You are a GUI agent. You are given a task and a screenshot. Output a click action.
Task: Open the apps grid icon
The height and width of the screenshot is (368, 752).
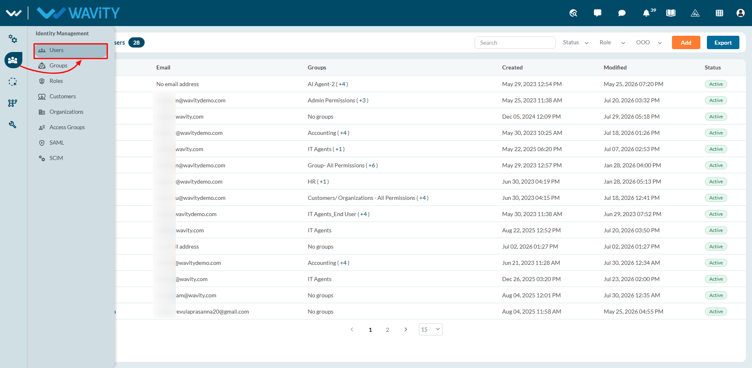click(x=719, y=13)
